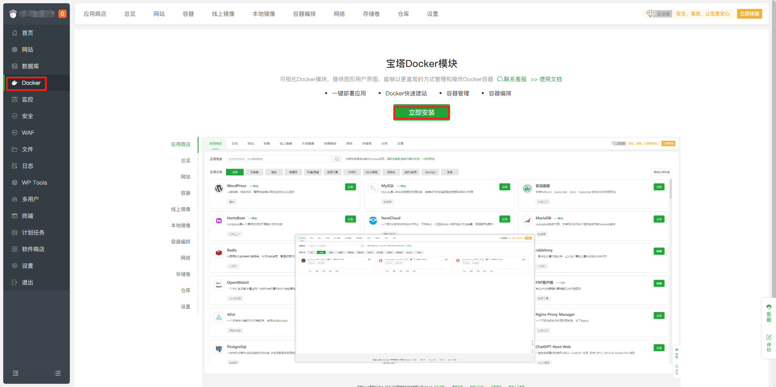
Task: Switch to 容器编排 tab in the top bar
Action: (x=304, y=14)
